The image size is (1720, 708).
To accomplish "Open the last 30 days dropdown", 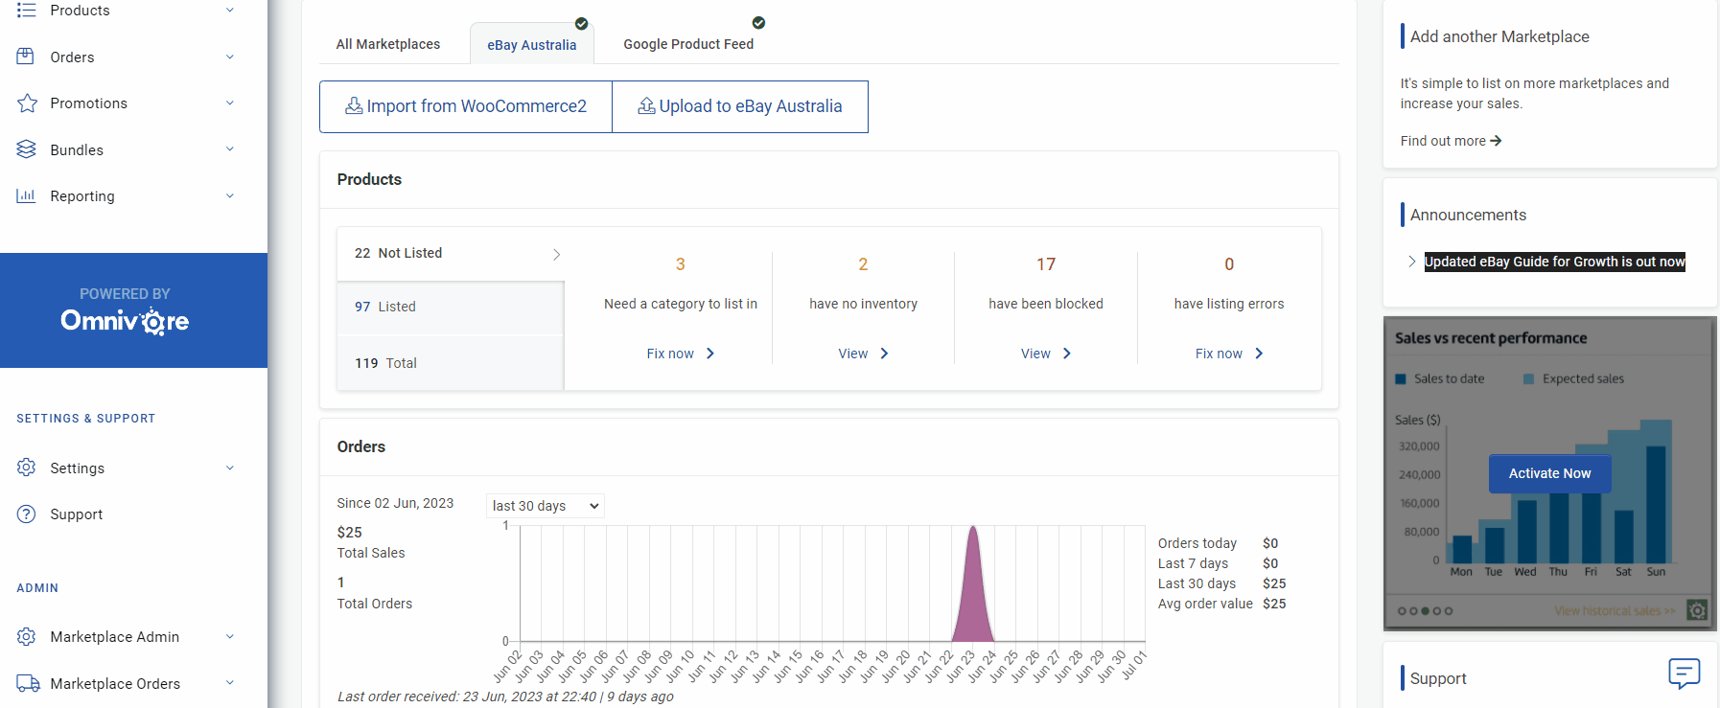I will point(546,506).
